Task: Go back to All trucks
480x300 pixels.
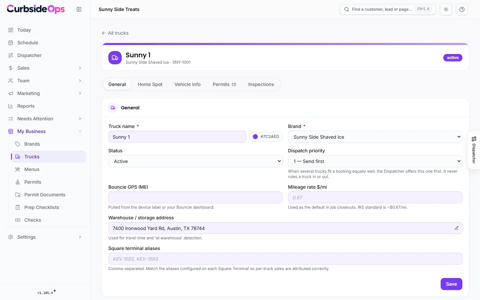Action: (x=115, y=33)
